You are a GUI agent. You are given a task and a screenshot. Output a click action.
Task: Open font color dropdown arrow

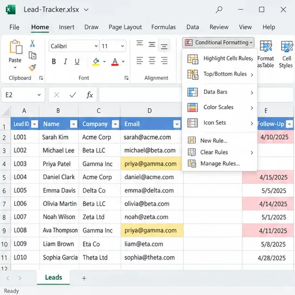[123, 61]
